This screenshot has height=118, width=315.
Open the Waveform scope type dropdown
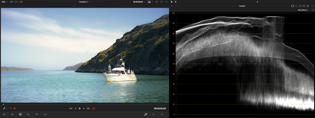pos(303,10)
